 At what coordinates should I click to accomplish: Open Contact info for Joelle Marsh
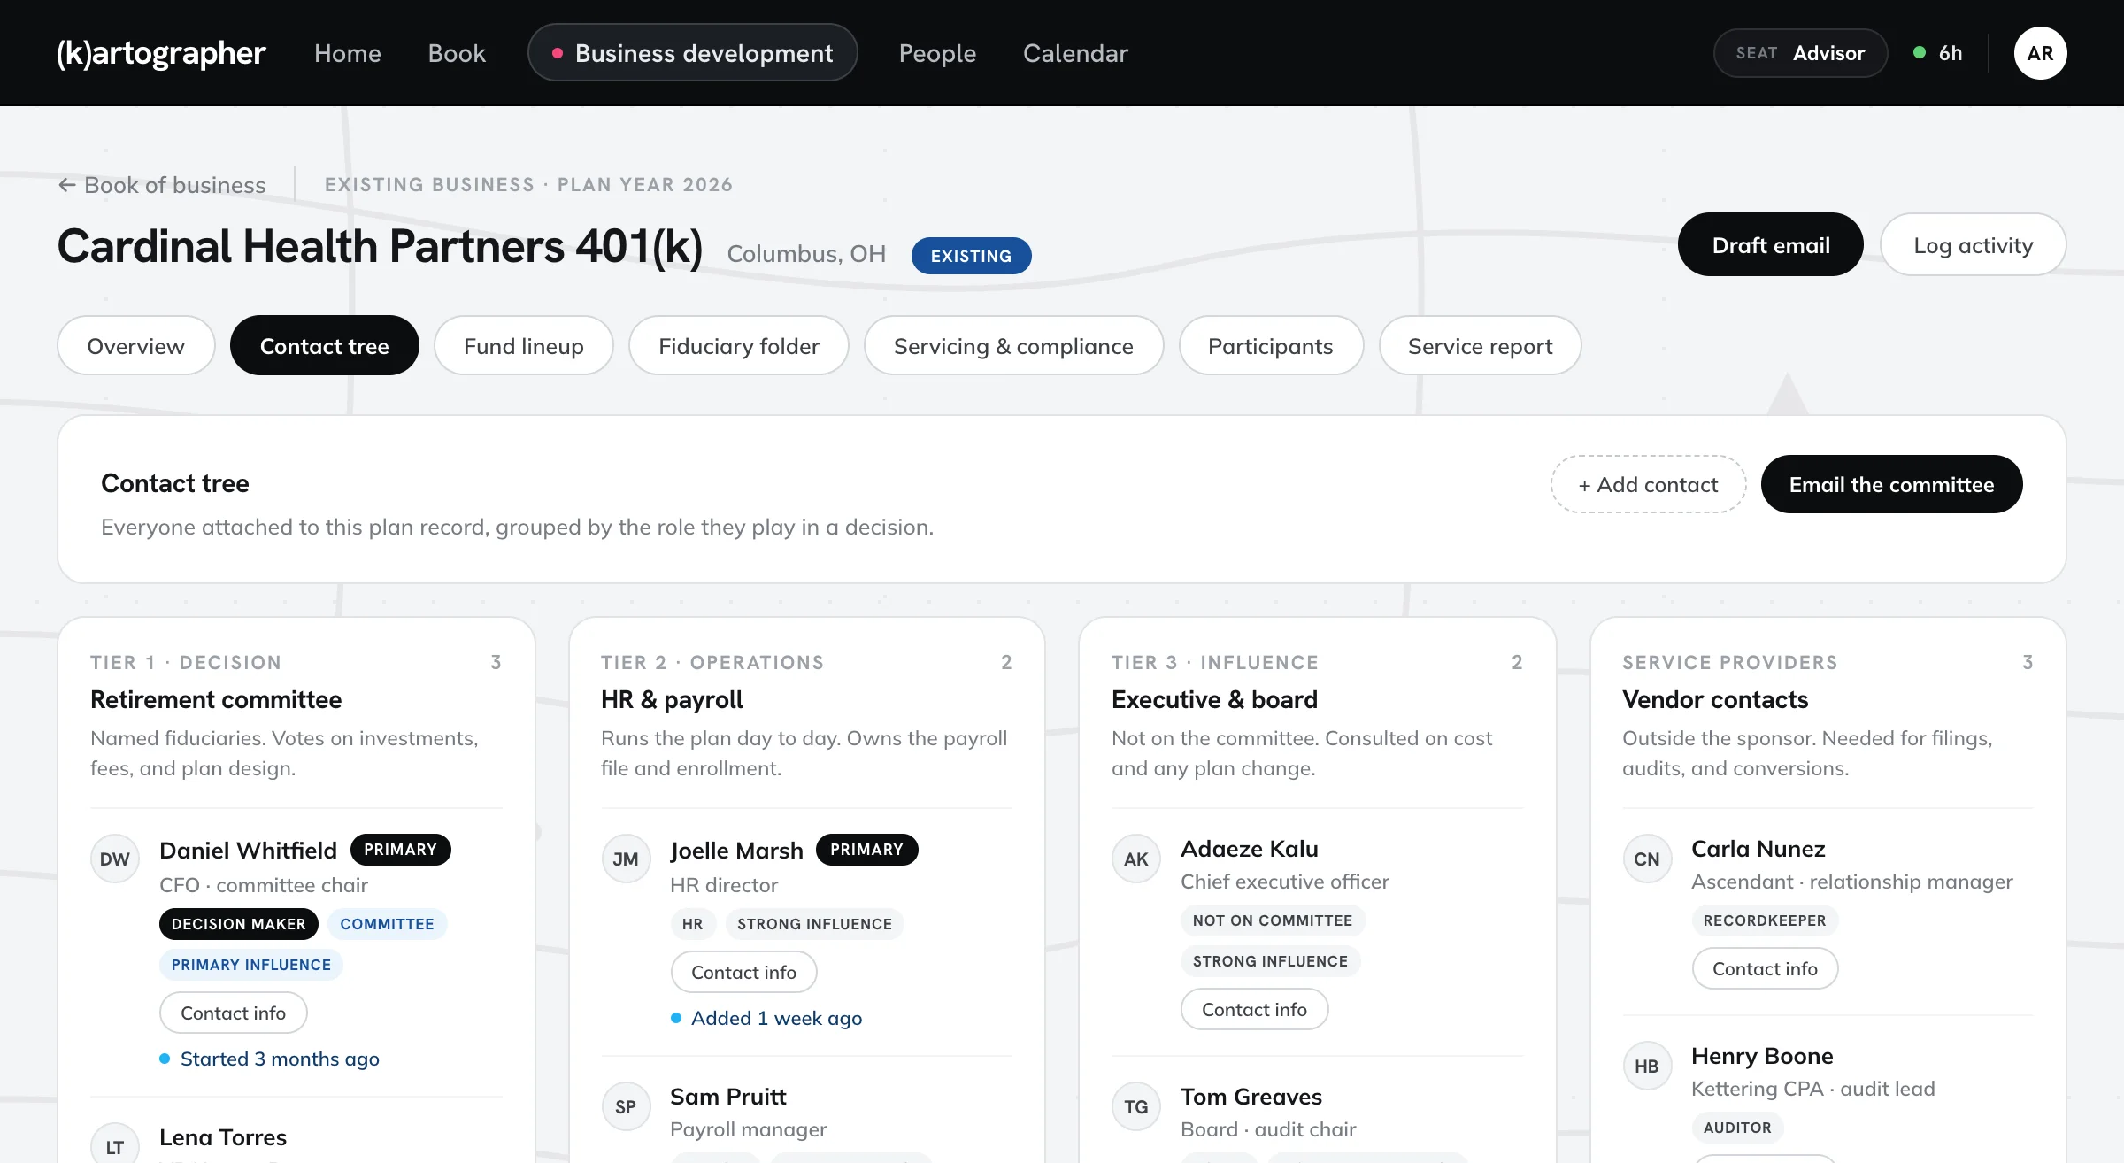pyautogui.click(x=743, y=972)
